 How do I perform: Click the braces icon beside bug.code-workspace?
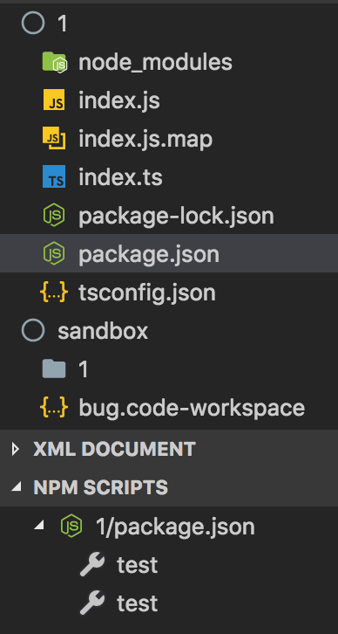(54, 407)
